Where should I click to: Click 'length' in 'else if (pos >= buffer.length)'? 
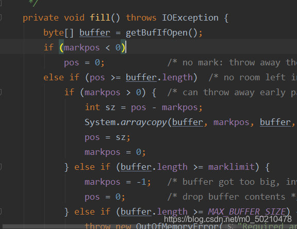point(177,78)
